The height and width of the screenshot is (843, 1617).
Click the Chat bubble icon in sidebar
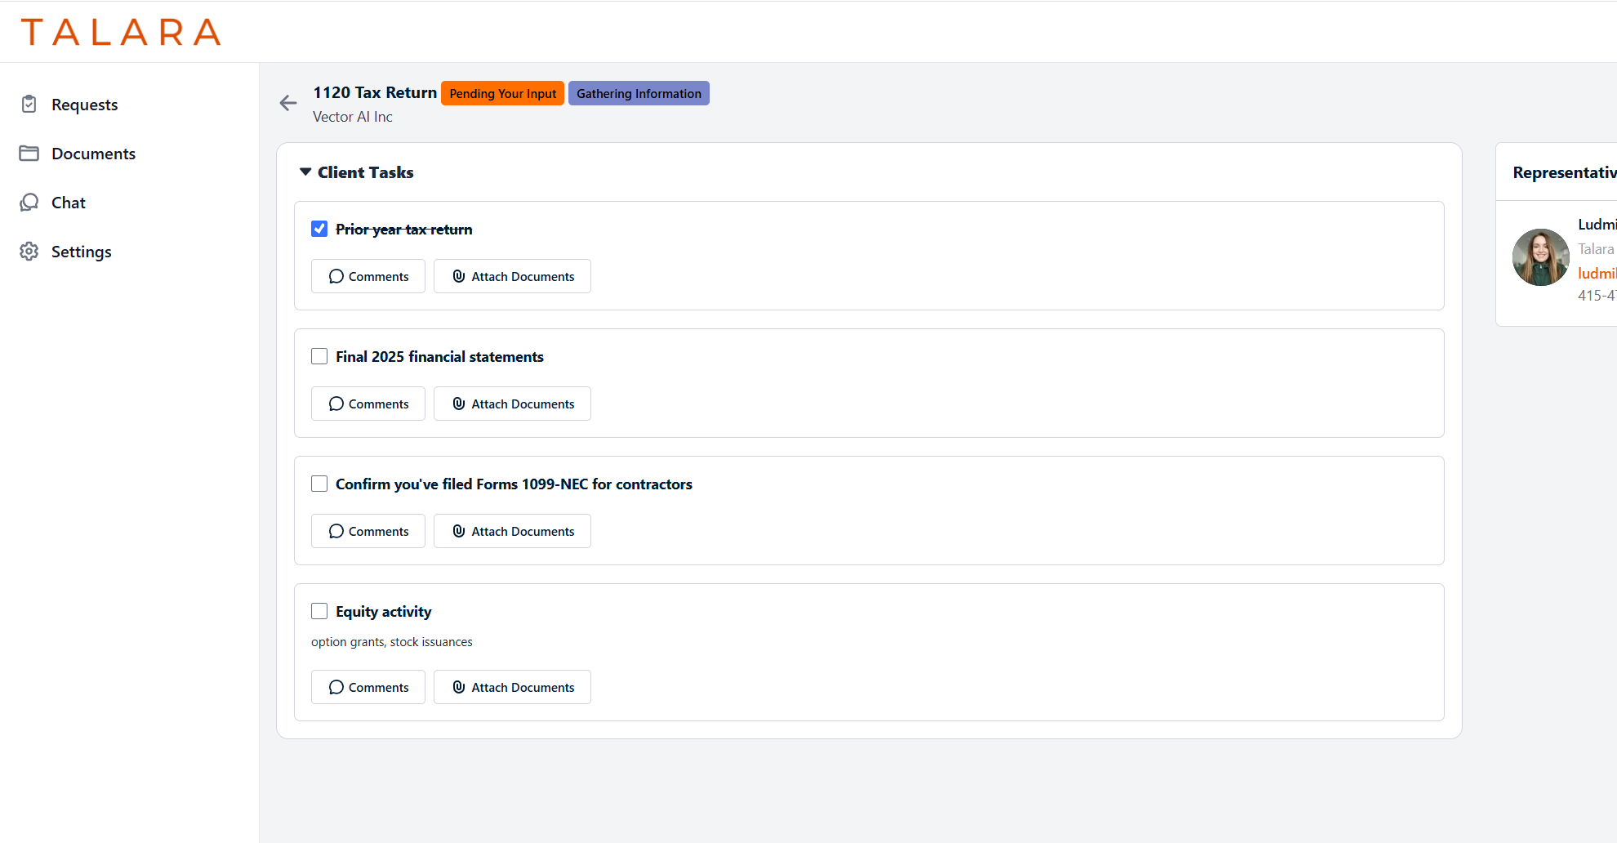(29, 203)
